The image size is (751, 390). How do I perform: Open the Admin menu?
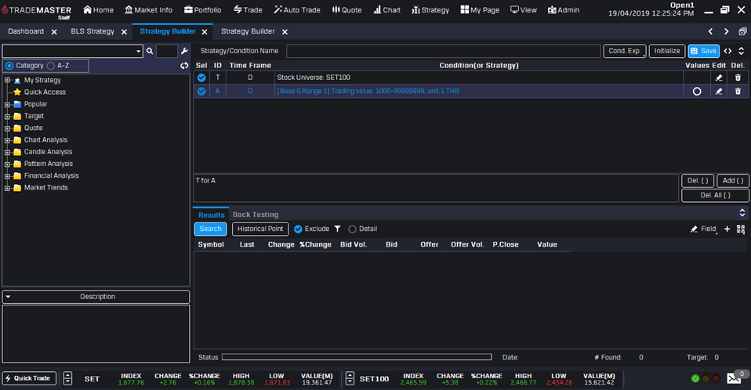(563, 9)
